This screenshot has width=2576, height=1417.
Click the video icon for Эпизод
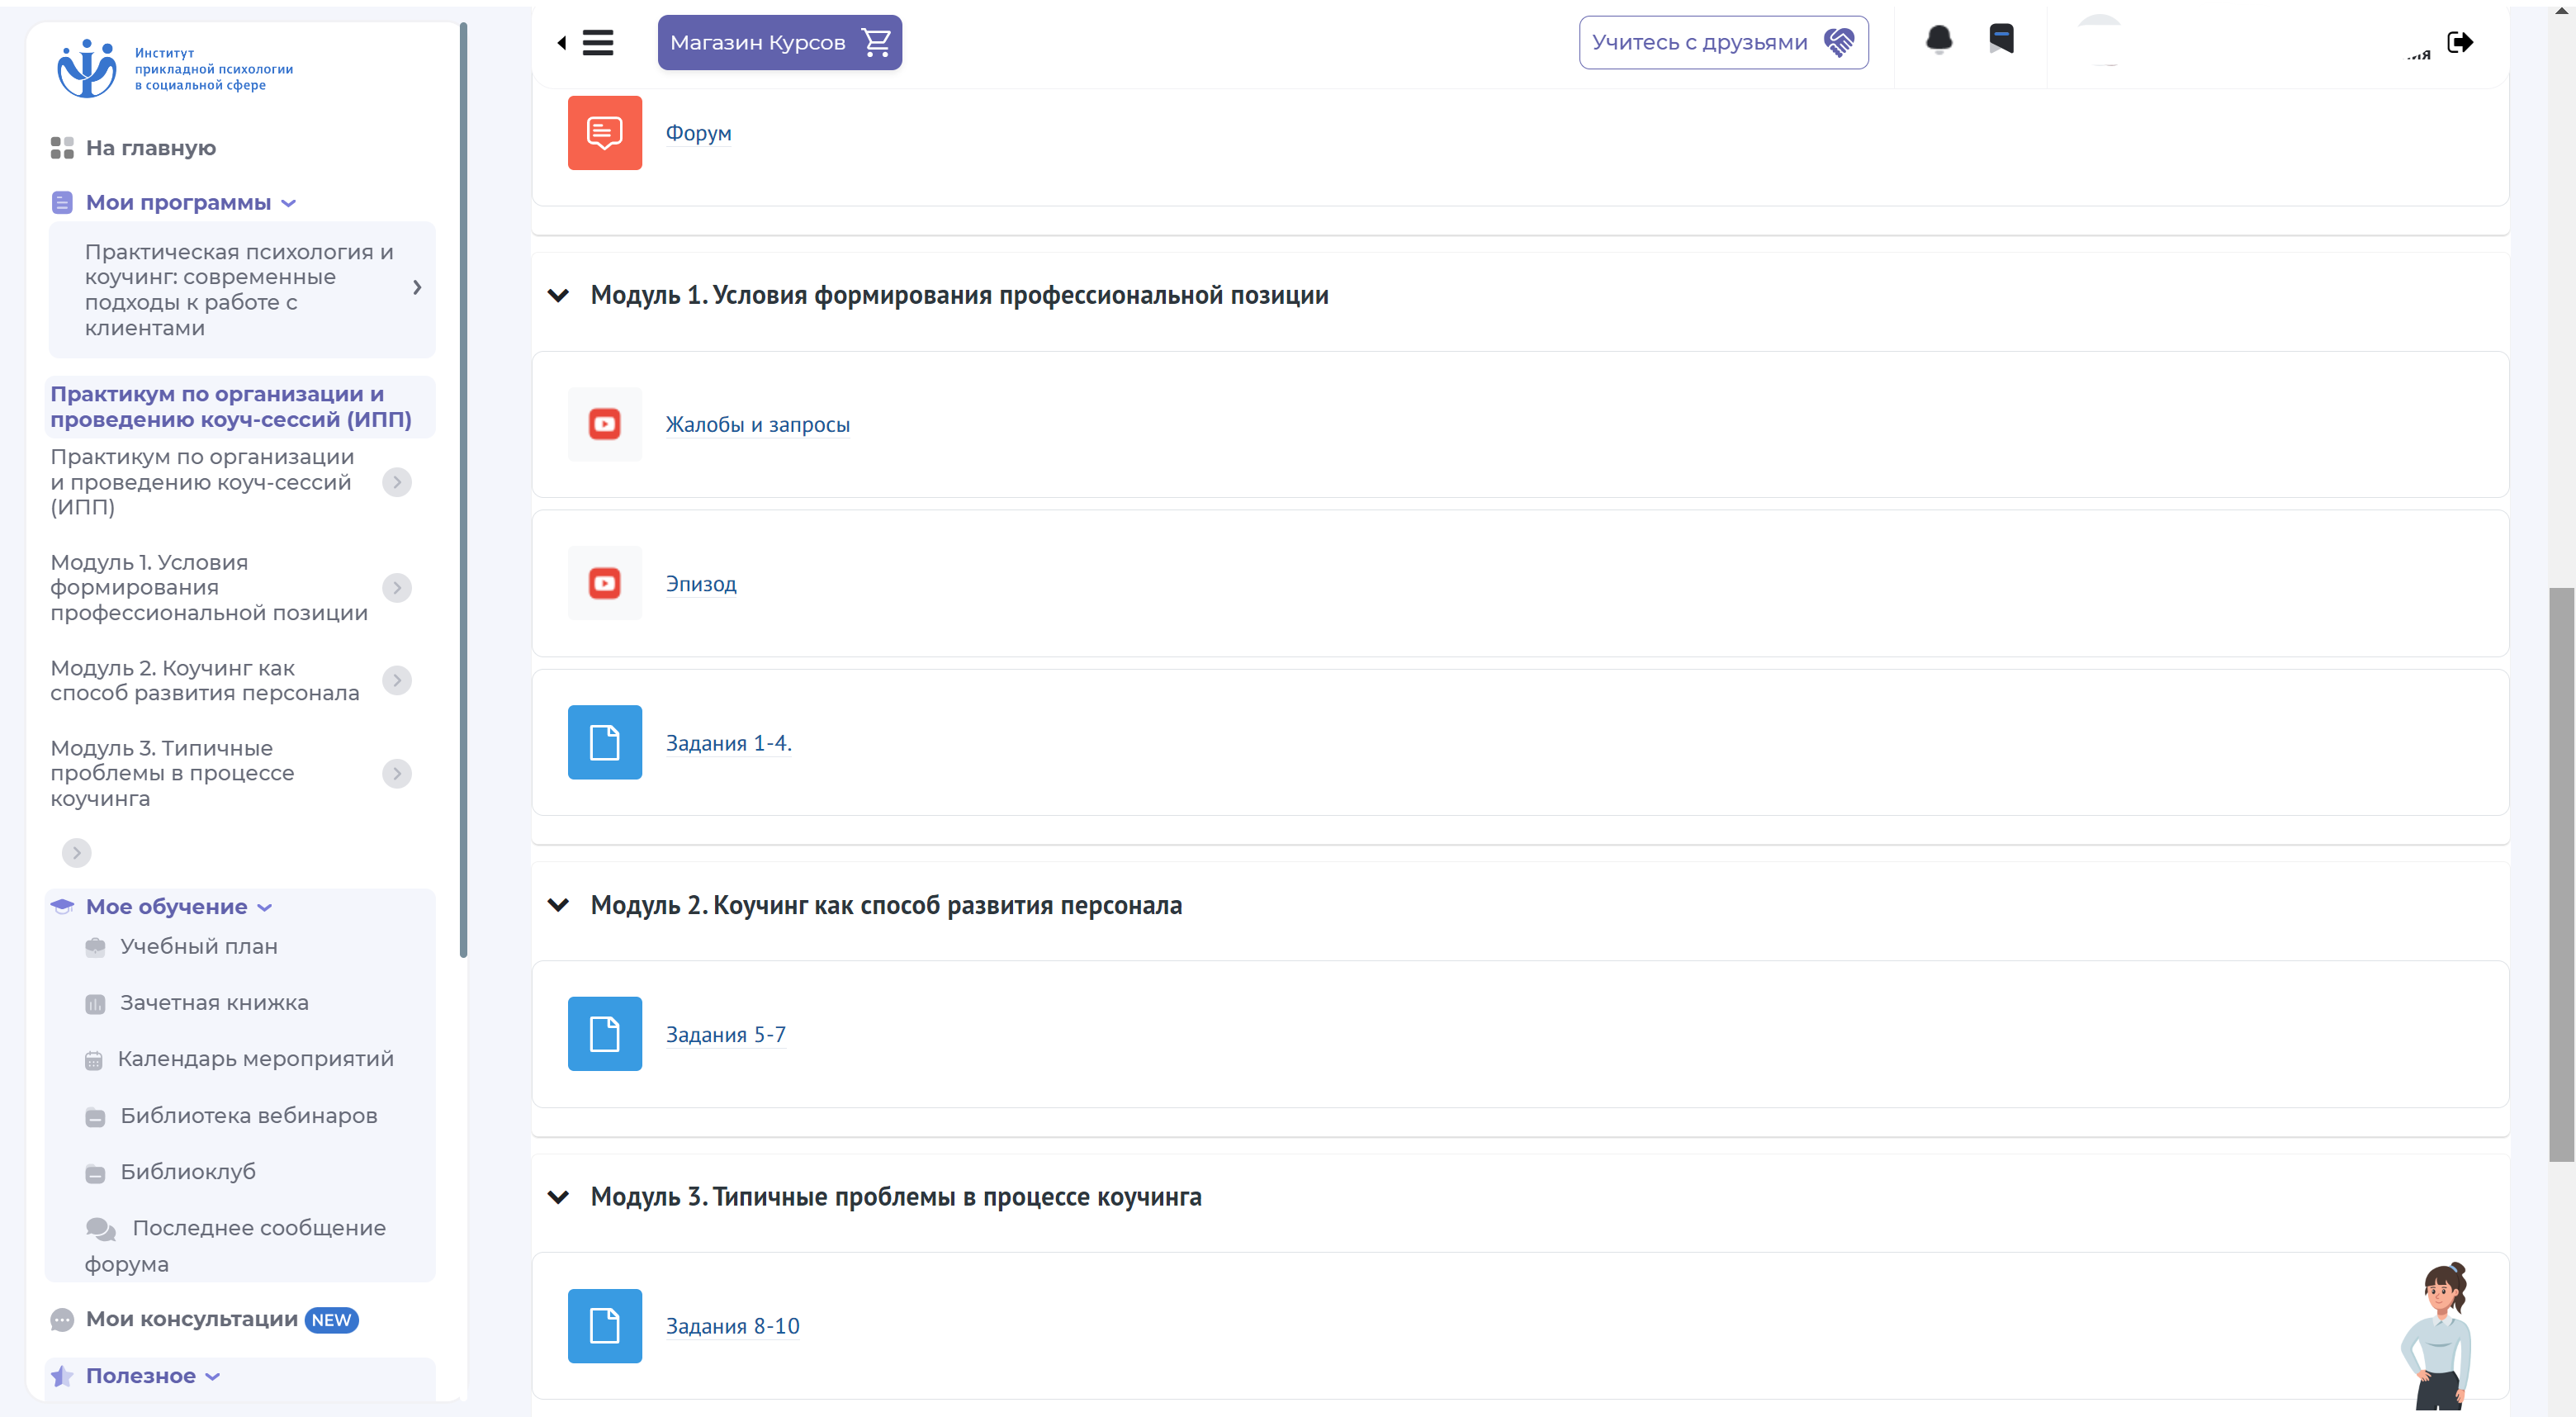(604, 583)
